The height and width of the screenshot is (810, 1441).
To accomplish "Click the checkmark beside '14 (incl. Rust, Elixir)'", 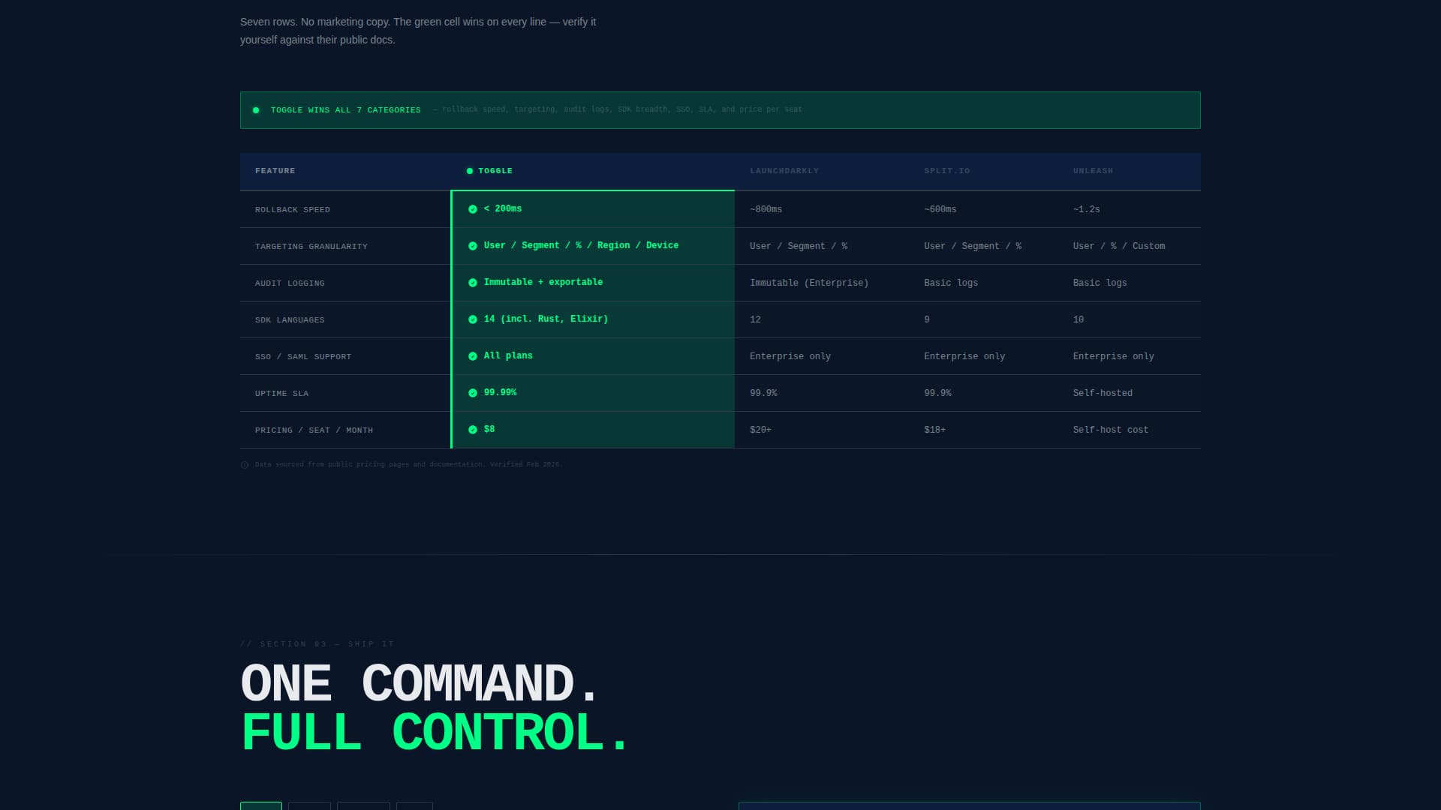I will pos(473,319).
